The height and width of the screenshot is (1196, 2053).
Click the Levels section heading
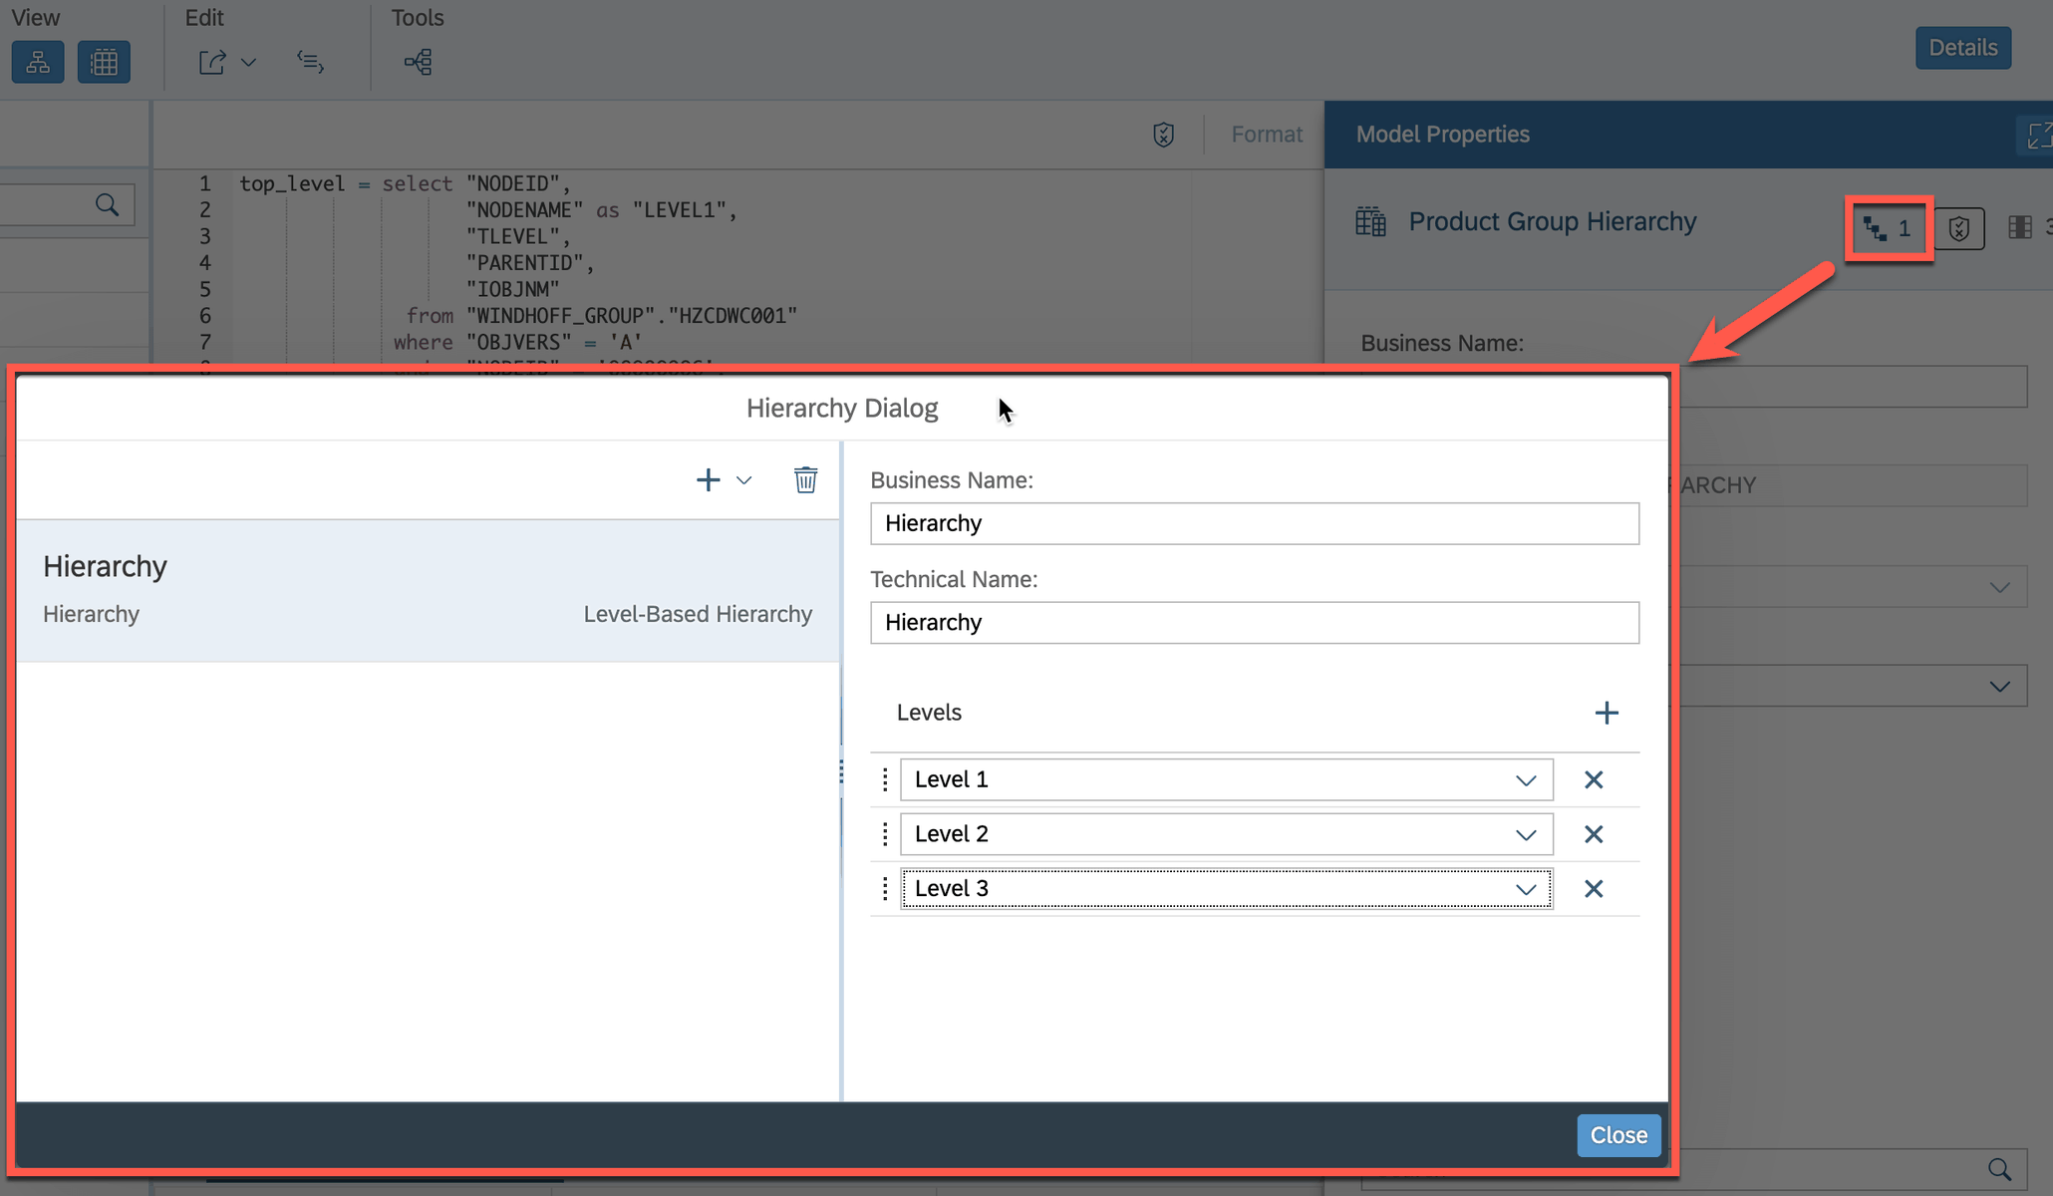pos(929,713)
